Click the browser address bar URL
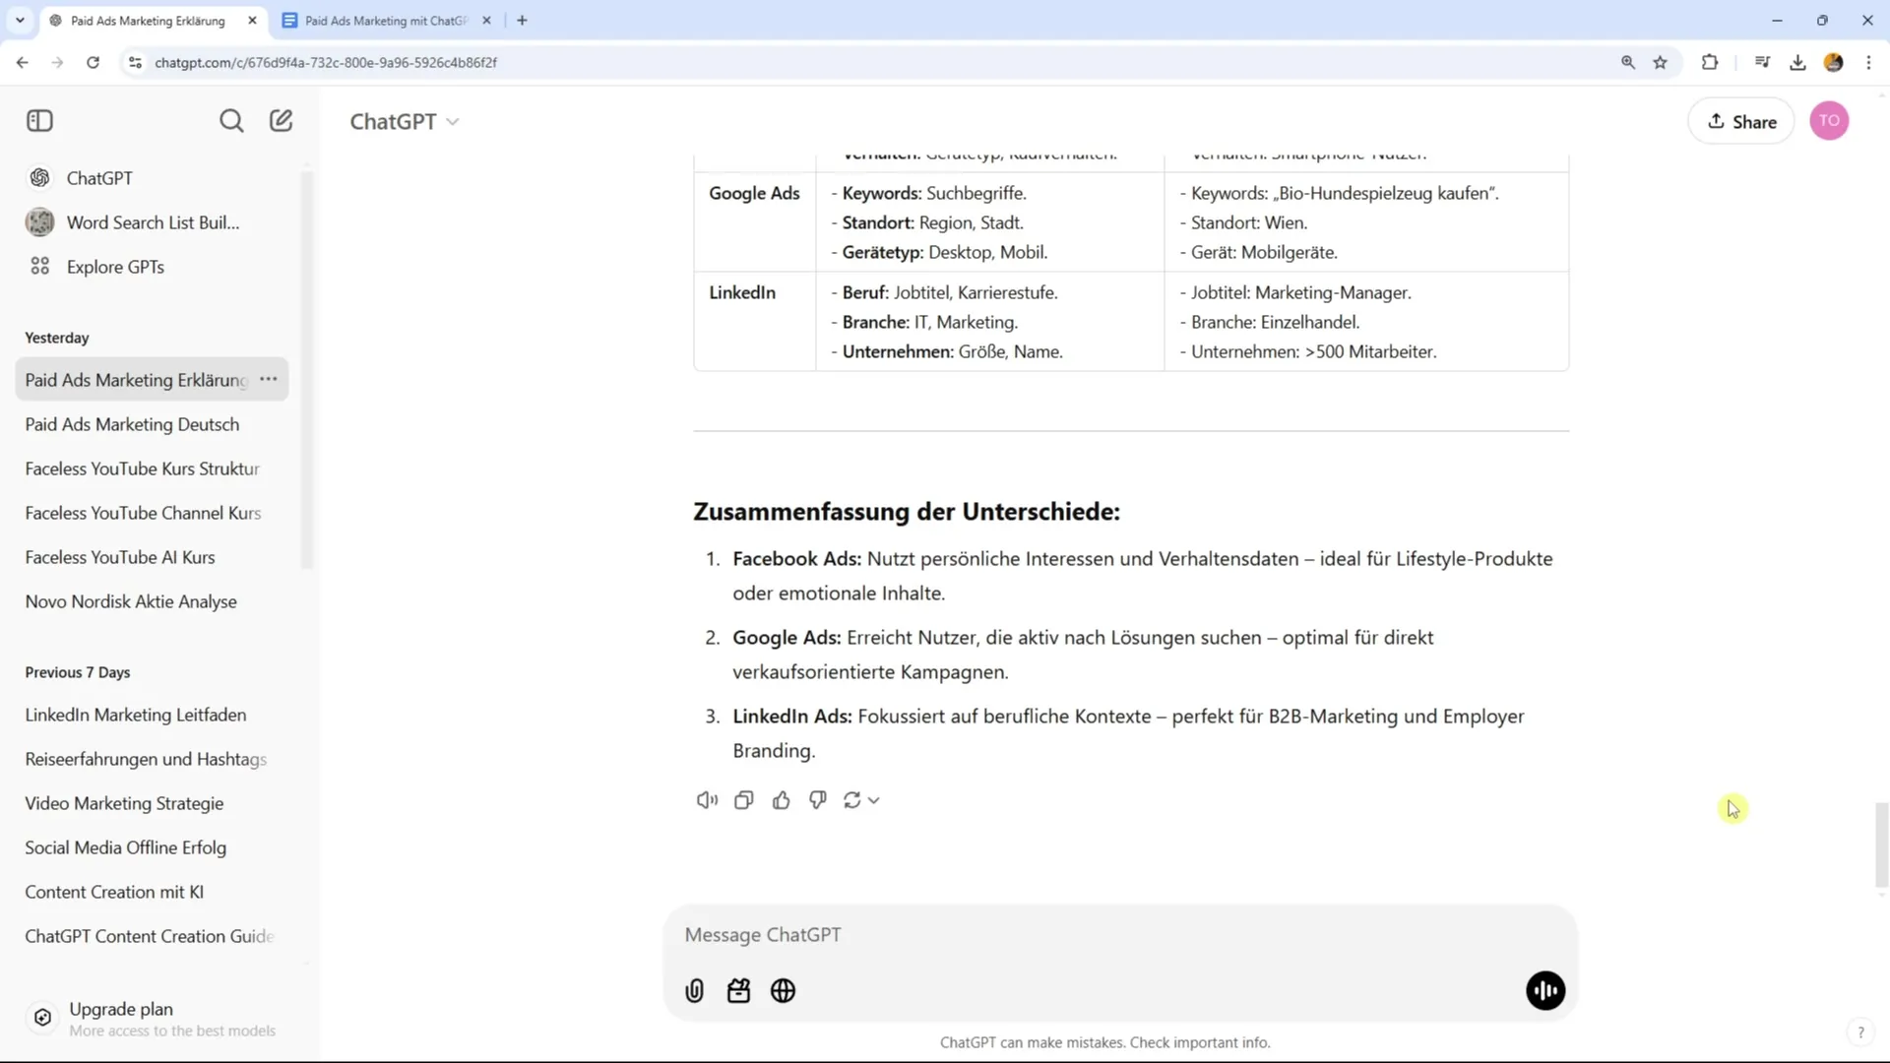 coord(326,62)
